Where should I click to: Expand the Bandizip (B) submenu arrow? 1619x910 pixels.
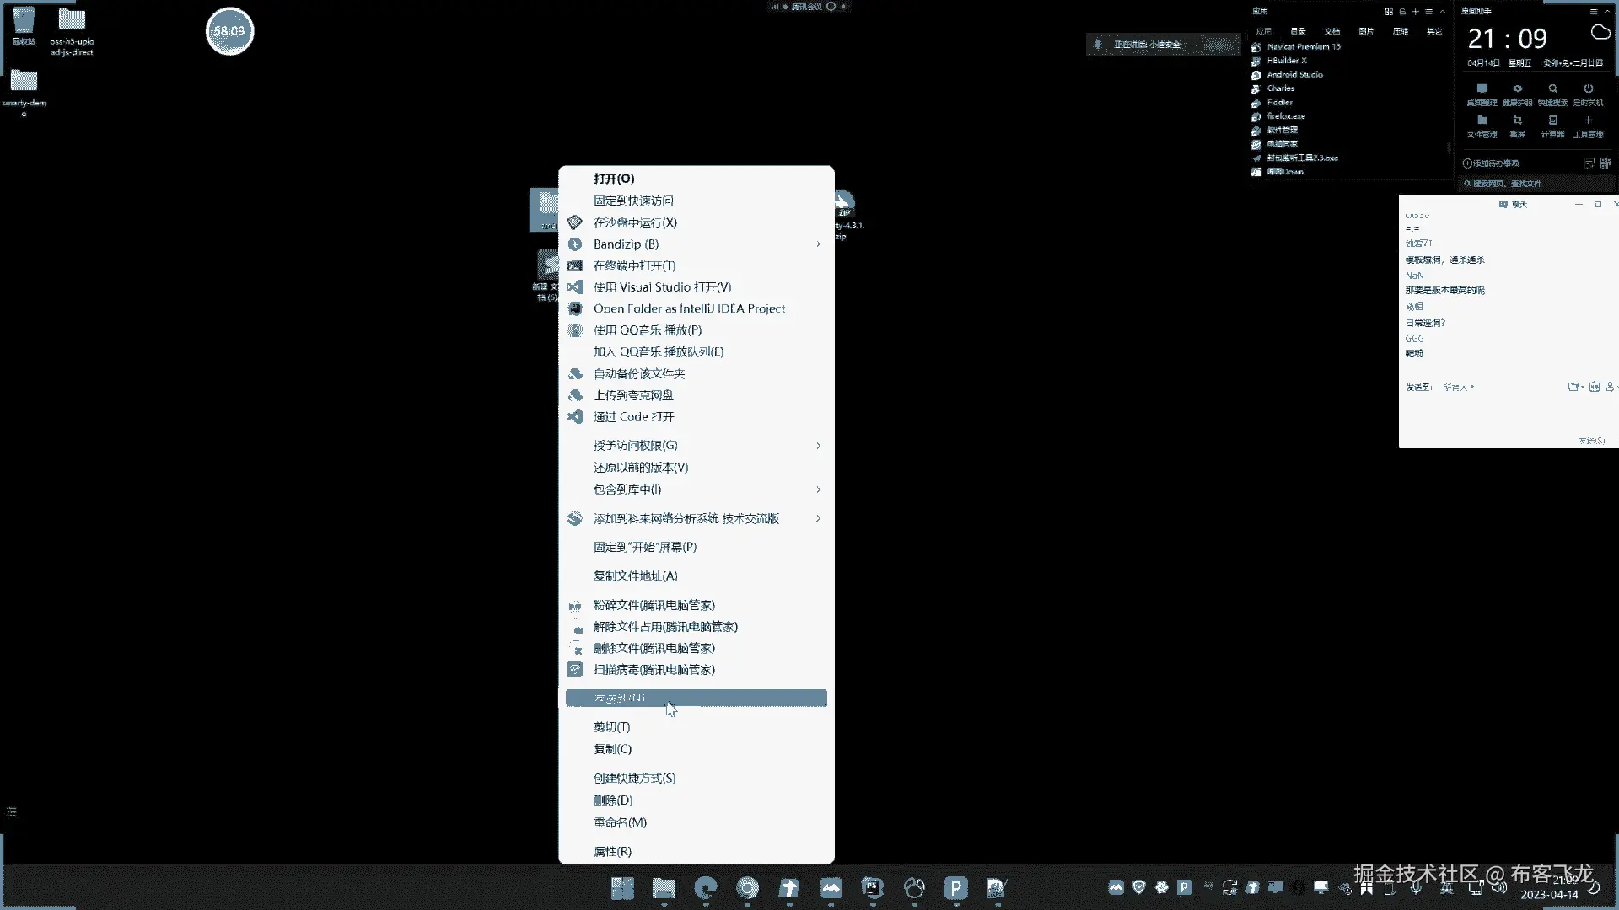point(818,244)
